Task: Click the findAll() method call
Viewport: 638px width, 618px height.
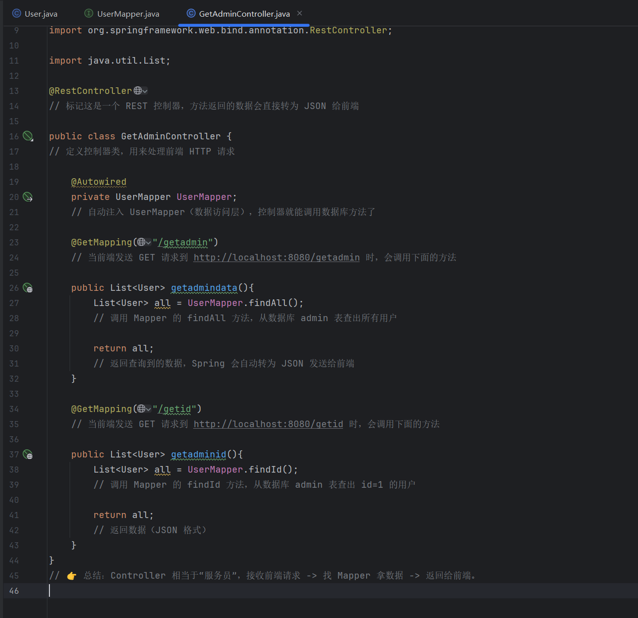Action: click(273, 303)
